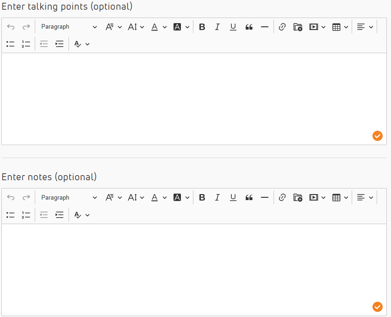Open font color picker in talking points toolbar
This screenshot has width=391, height=317.
[159, 27]
